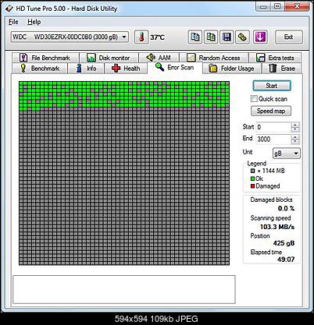
Task: Enable the Quick scan checkbox
Action: click(254, 99)
